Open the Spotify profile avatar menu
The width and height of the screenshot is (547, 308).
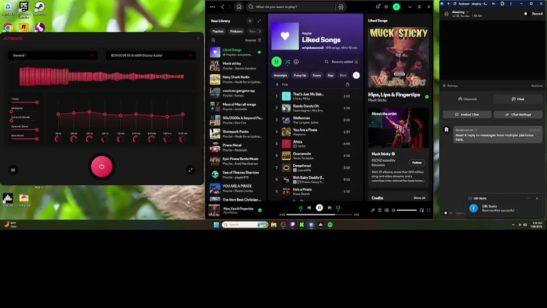(x=397, y=7)
